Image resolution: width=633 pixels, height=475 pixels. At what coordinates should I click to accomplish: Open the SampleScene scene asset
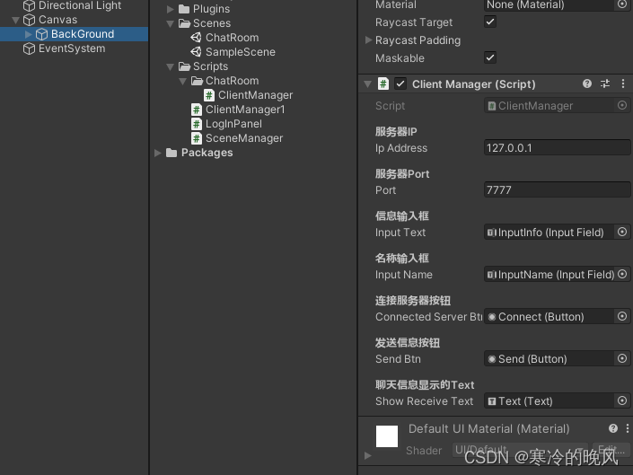tap(196, 52)
